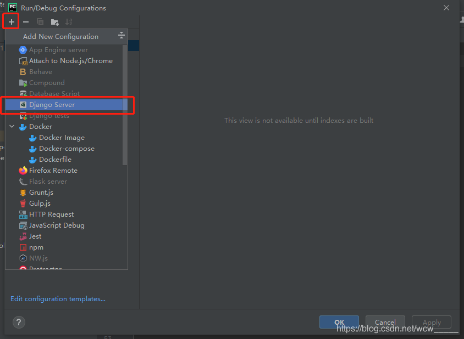Screen dimensions: 464x339
Task: Click the minus Remove Configuration icon
Action: pyautogui.click(x=26, y=22)
